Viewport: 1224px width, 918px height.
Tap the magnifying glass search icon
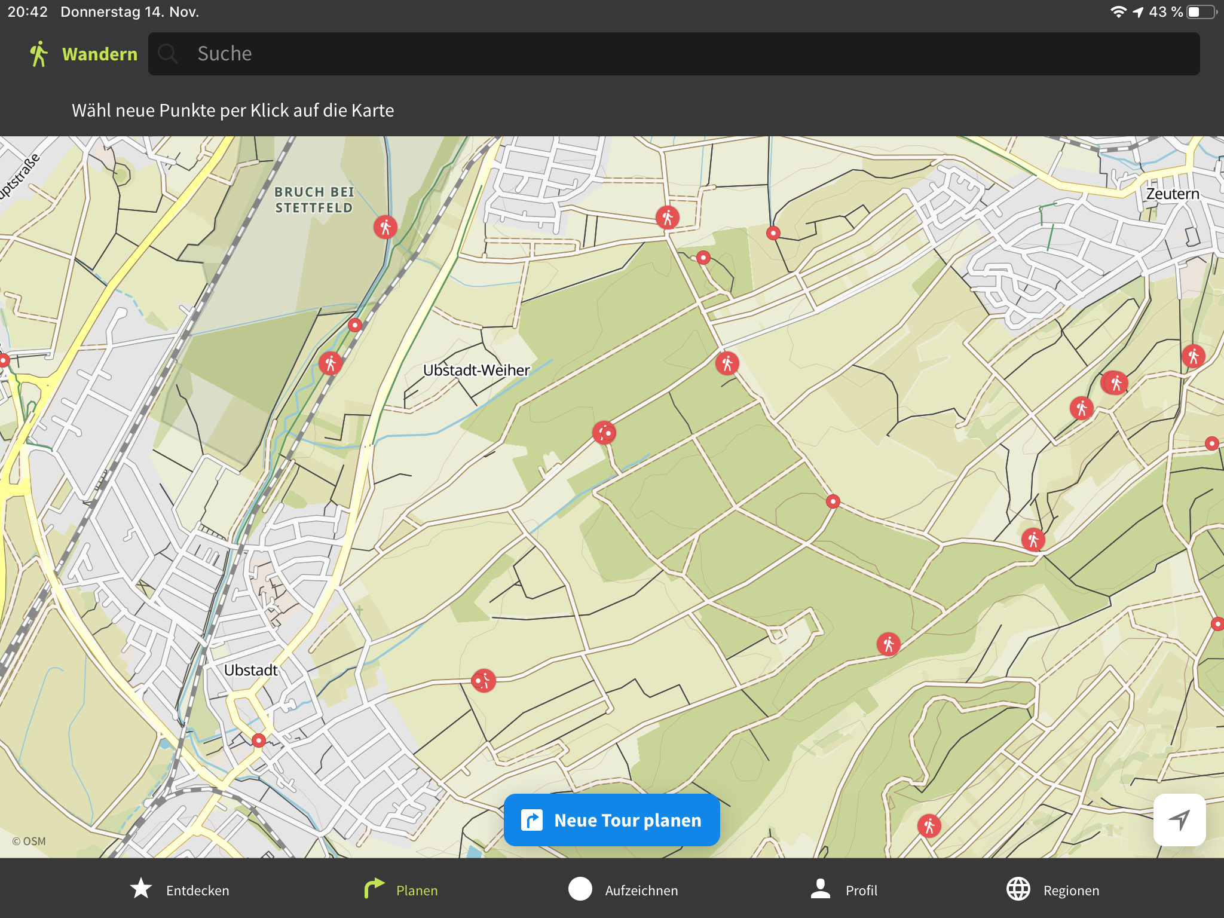pyautogui.click(x=168, y=54)
